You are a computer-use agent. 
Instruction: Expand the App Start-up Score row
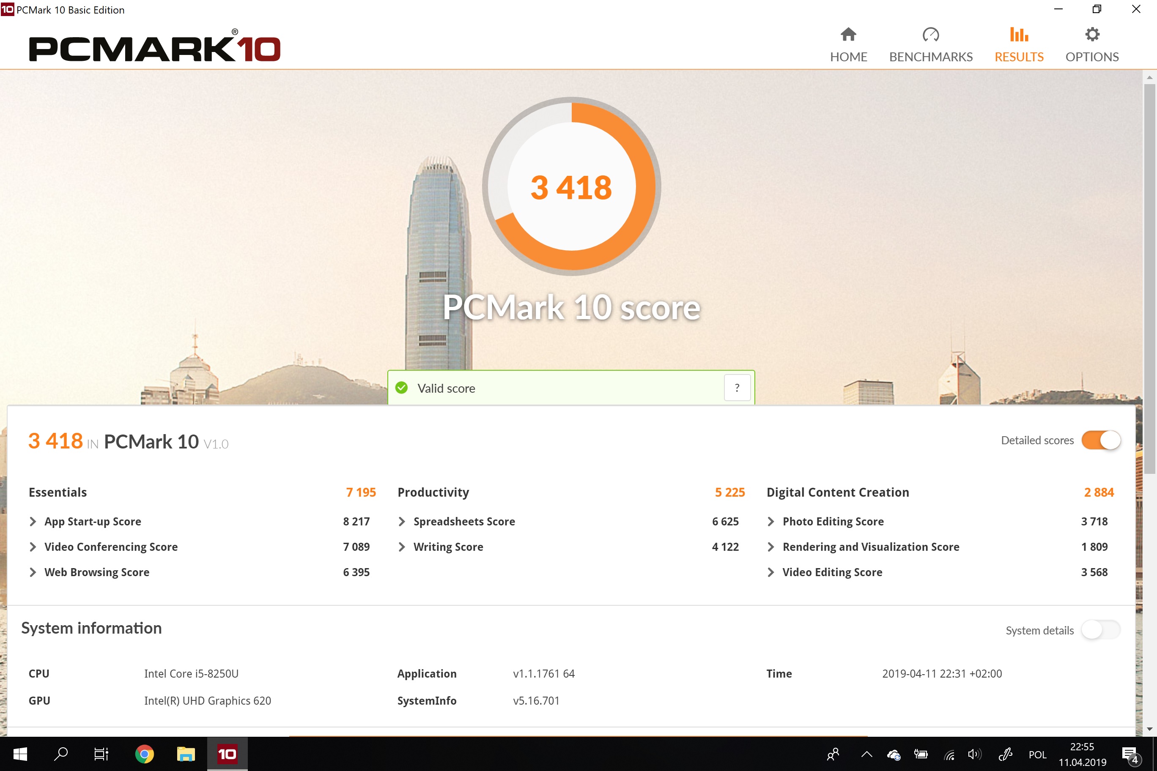(x=33, y=521)
